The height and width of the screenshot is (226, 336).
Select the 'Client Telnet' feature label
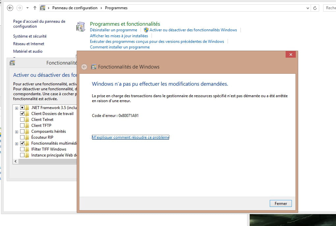42,120
